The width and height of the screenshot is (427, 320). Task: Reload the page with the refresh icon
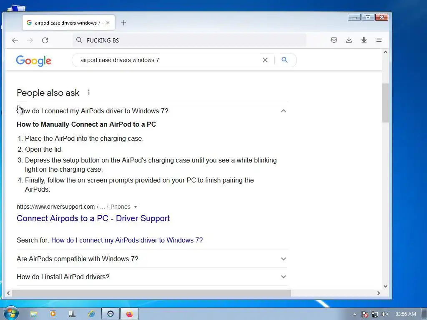[45, 40]
